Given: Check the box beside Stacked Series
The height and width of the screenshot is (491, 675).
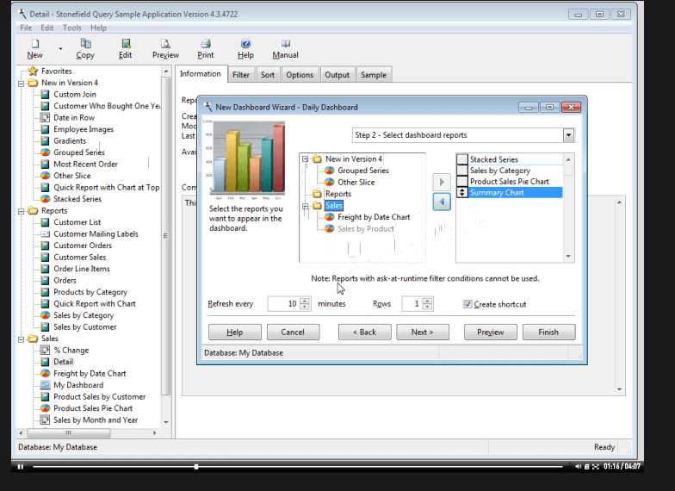Looking at the screenshot, I should pos(462,159).
